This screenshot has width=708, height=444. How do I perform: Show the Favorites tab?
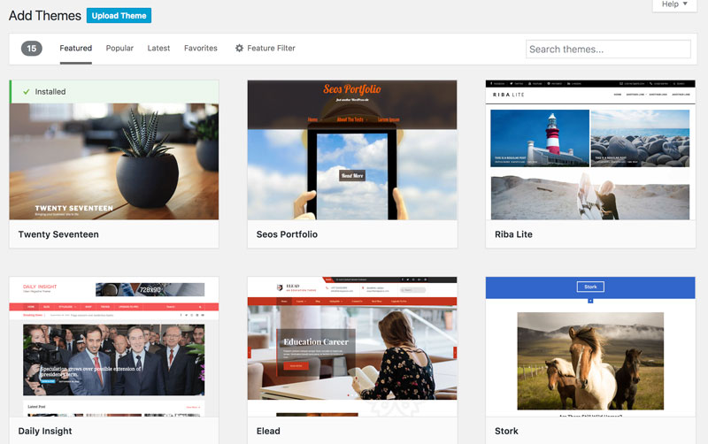click(x=201, y=49)
